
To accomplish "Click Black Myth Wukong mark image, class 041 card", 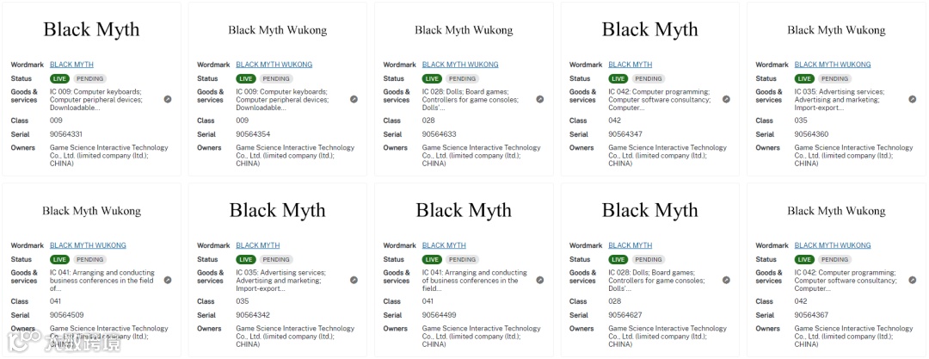I will [91, 211].
